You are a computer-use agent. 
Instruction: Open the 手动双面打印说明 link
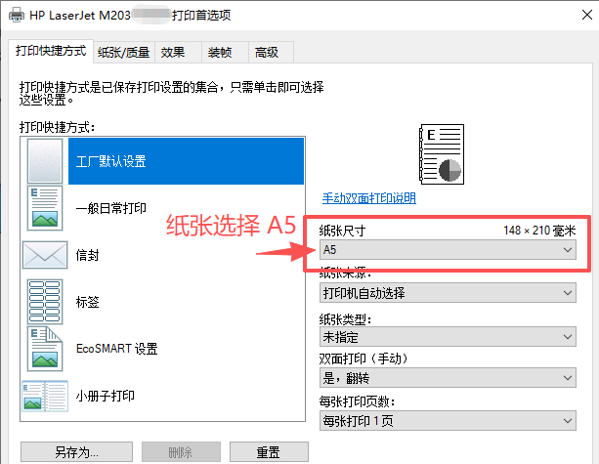[x=369, y=198]
